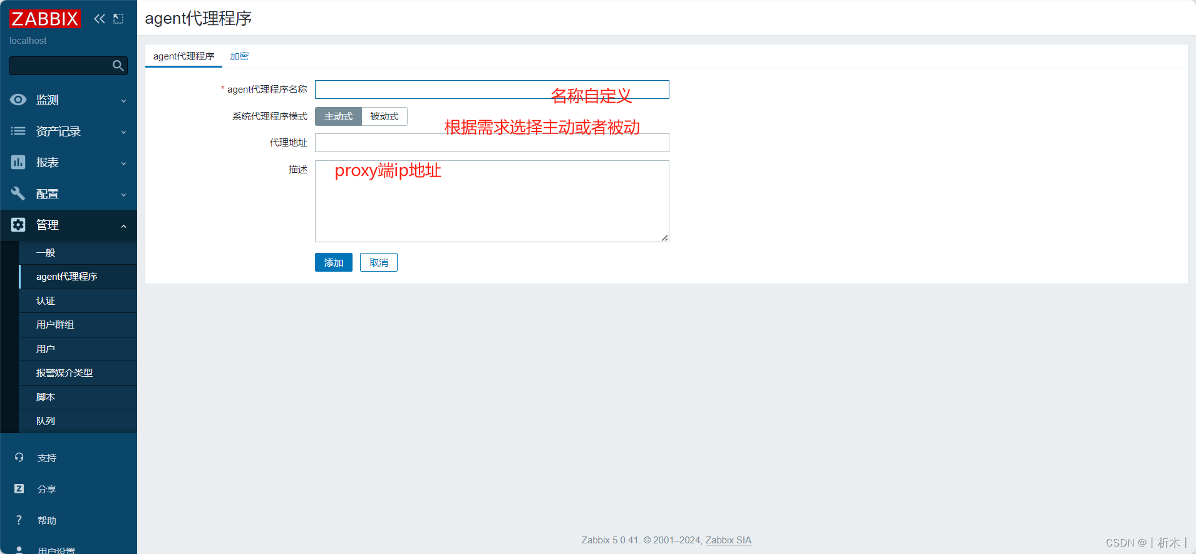Open the 支持 link

coord(47,458)
